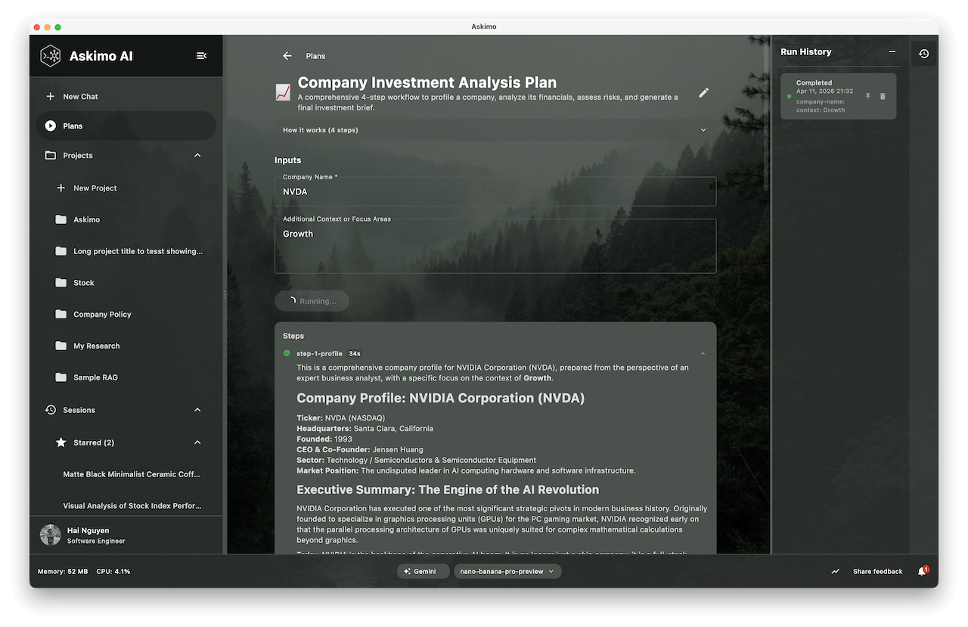Click the Inputs section heading
Viewport: 968px width, 627px height.
(288, 160)
